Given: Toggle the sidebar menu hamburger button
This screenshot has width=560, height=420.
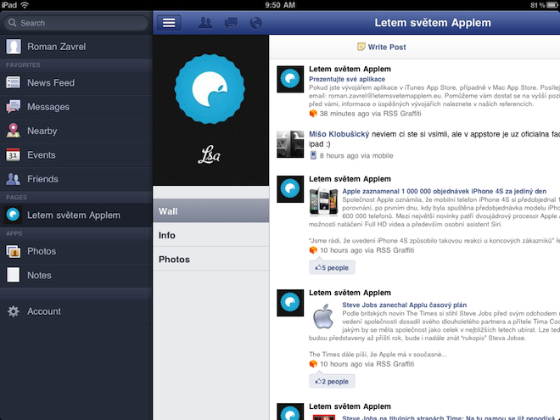Looking at the screenshot, I should click(169, 23).
